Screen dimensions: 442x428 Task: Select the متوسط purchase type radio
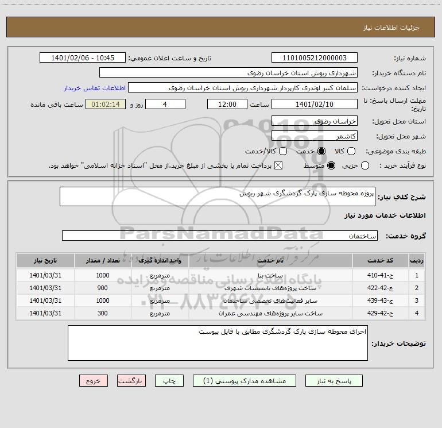(331, 165)
